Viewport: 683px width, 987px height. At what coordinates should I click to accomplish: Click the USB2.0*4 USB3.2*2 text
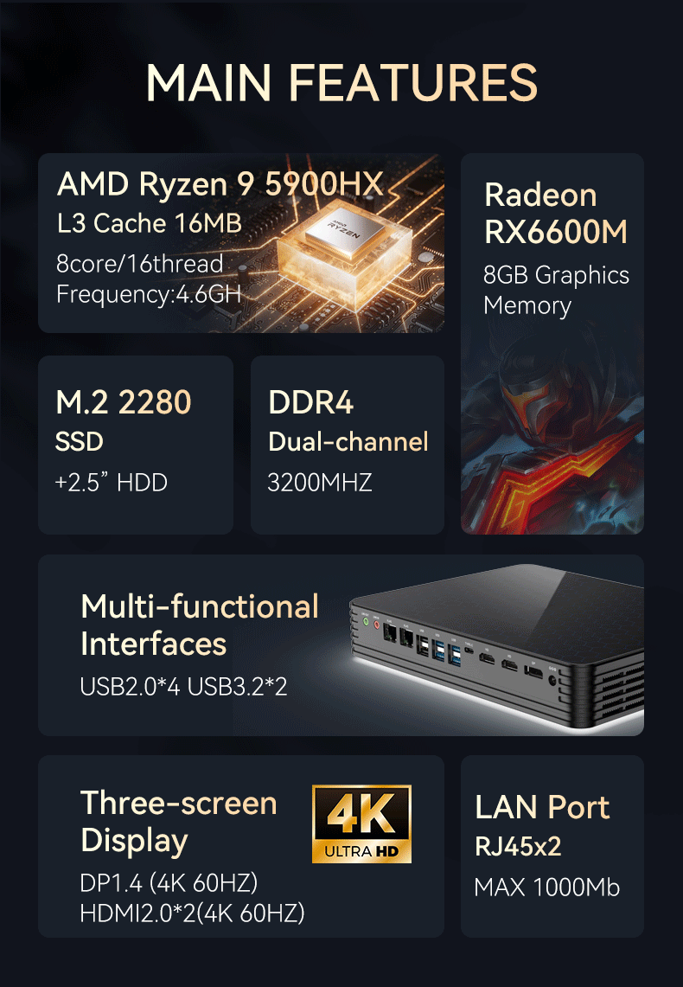183,686
